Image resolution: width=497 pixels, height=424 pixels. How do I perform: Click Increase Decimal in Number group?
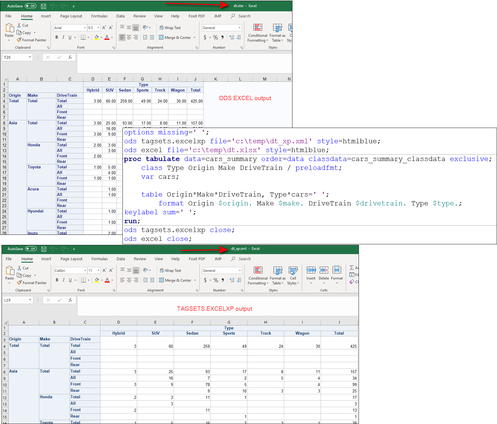[232, 37]
